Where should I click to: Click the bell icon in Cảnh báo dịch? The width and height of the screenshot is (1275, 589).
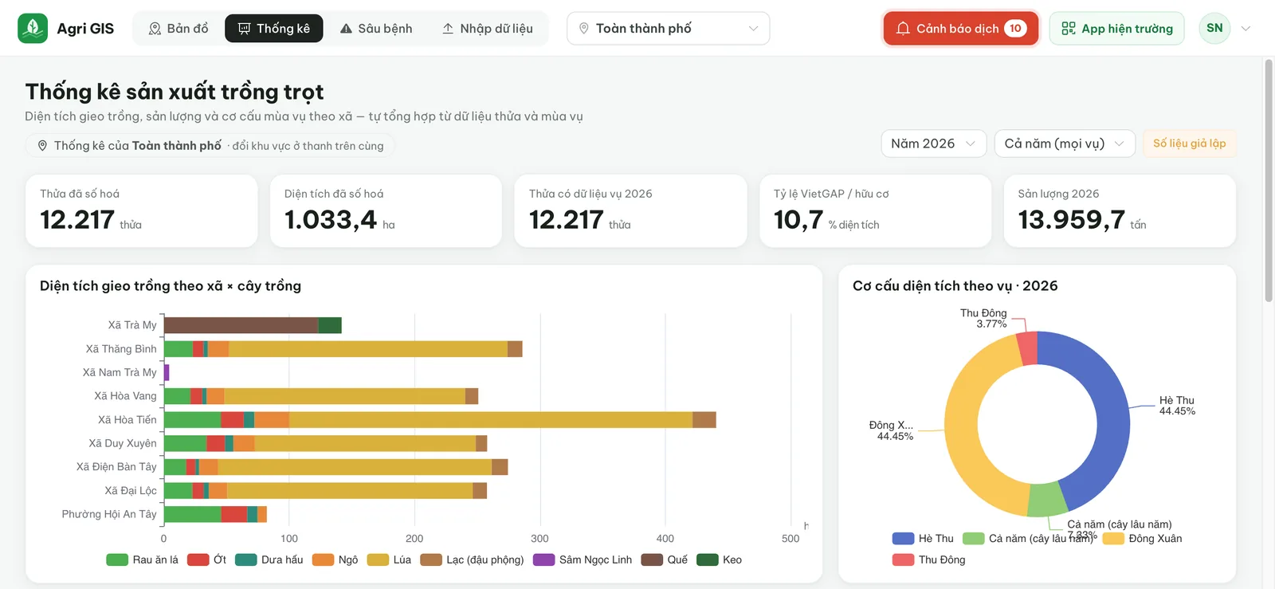903,29
